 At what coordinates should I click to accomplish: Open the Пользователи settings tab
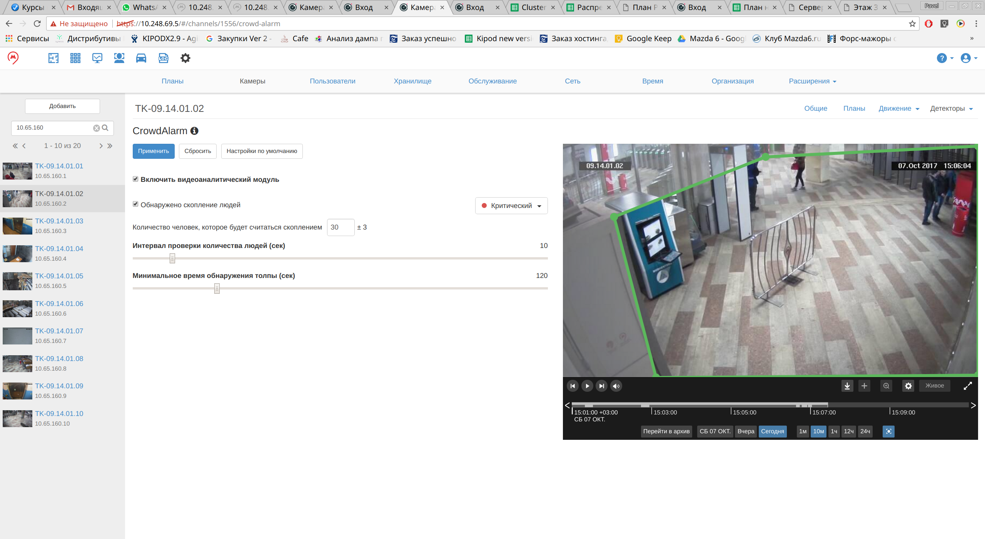[332, 81]
